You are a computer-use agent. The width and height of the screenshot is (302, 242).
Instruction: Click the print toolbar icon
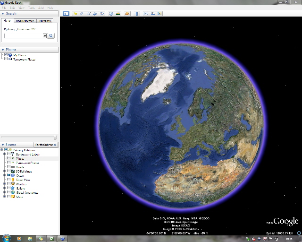click(x=153, y=14)
